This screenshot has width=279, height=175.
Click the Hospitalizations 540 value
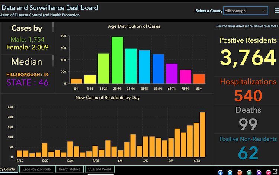tap(248, 95)
